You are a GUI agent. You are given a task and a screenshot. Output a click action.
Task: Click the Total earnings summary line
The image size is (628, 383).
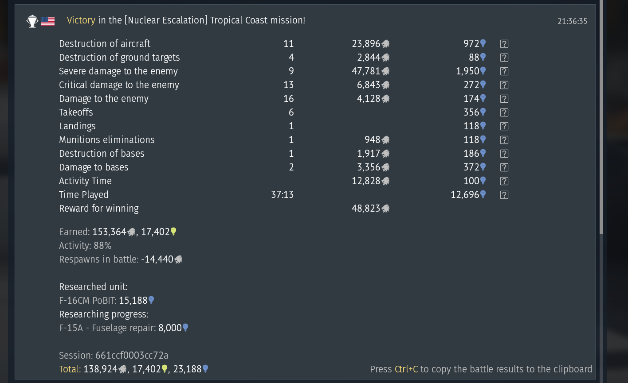point(133,369)
